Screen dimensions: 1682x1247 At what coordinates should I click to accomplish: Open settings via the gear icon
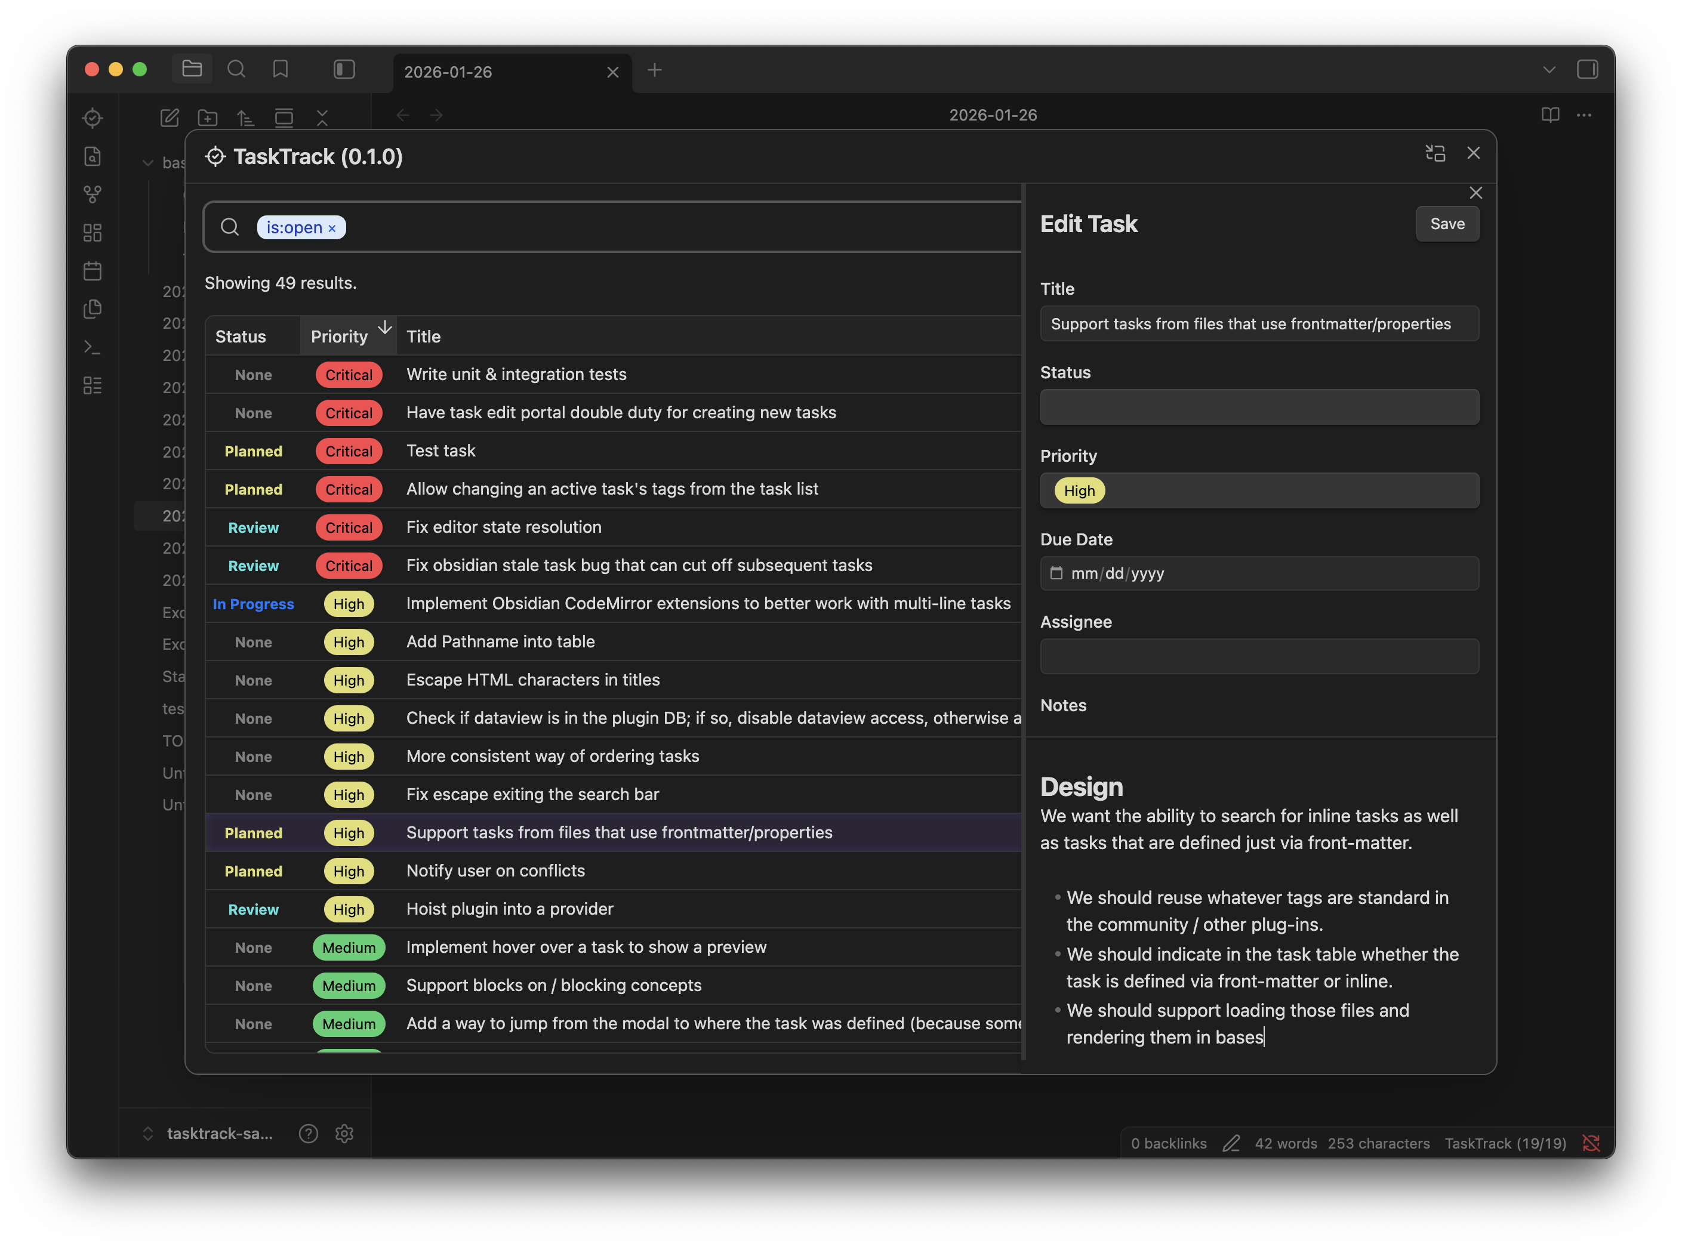pyautogui.click(x=345, y=1133)
